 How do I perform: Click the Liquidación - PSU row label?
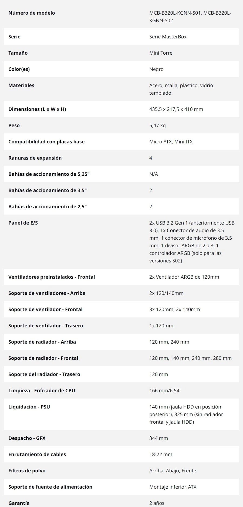pyautogui.click(x=29, y=407)
